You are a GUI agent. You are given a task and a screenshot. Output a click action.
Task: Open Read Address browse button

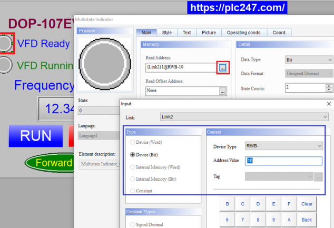pos(223,68)
